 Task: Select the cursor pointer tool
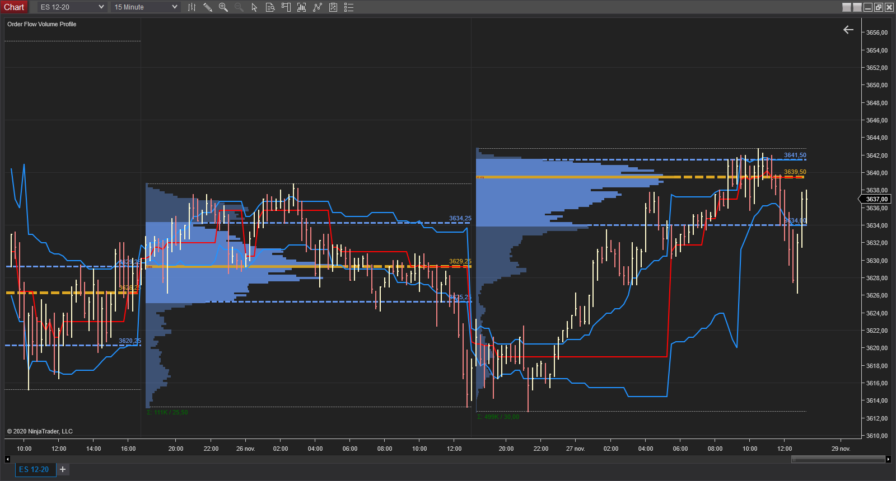click(254, 7)
